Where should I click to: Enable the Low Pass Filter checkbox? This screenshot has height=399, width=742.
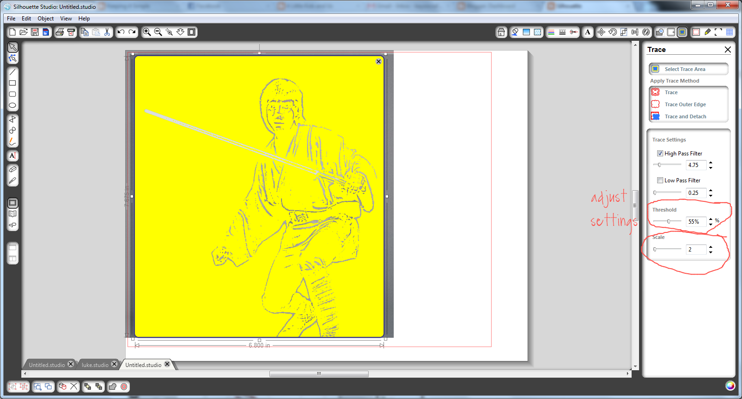[x=660, y=180]
